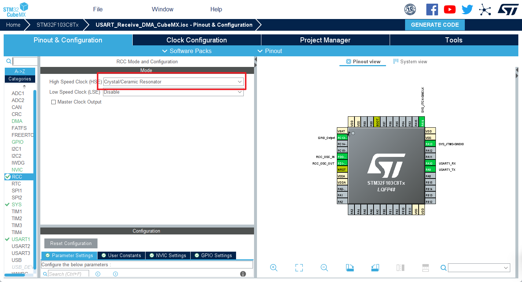
Task: Click the Twitter bird icon
Action: [x=467, y=10]
